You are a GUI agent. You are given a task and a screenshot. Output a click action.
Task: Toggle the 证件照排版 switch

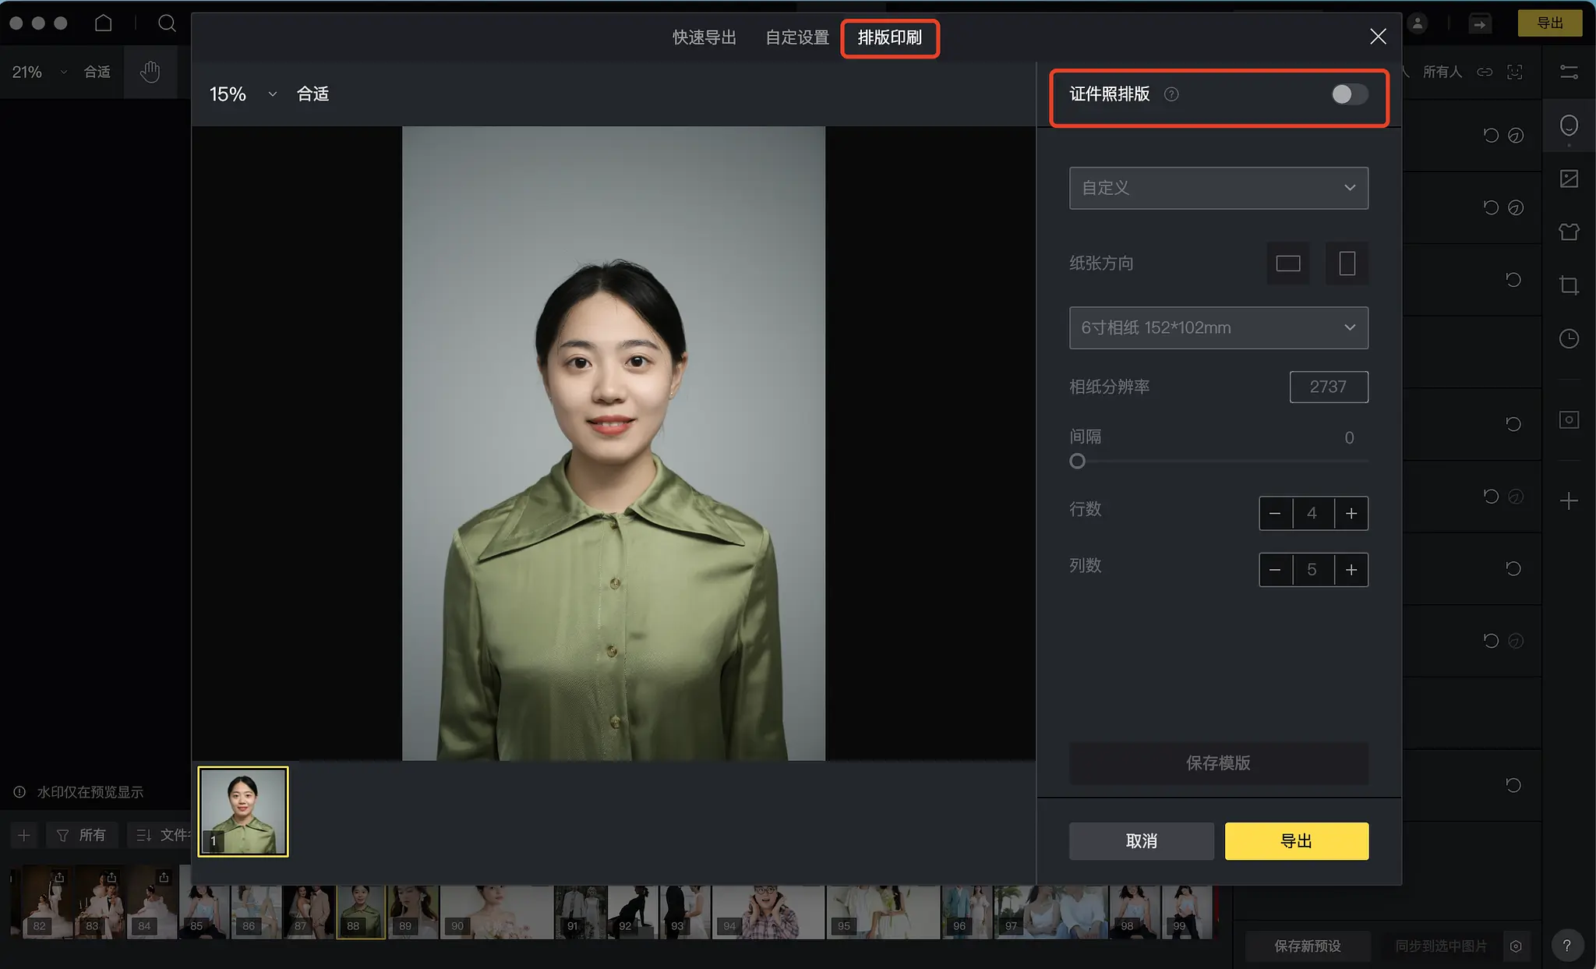pyautogui.click(x=1350, y=94)
